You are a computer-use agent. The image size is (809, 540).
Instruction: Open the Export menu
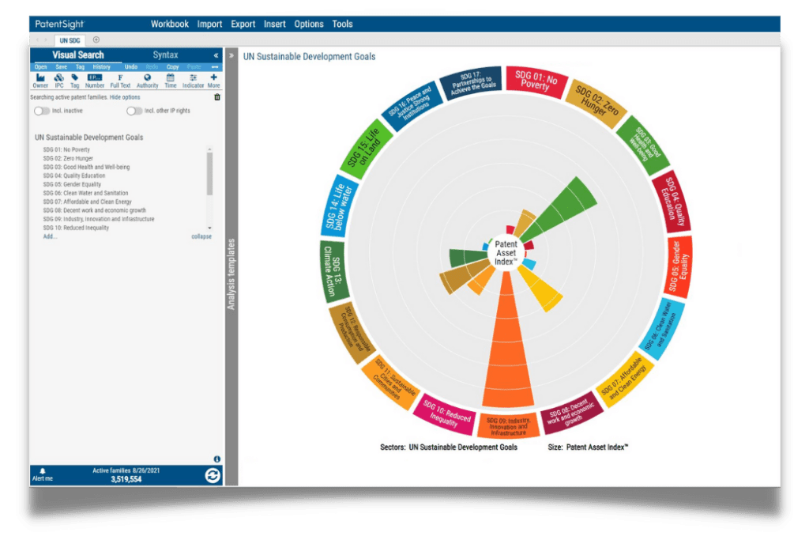point(243,24)
